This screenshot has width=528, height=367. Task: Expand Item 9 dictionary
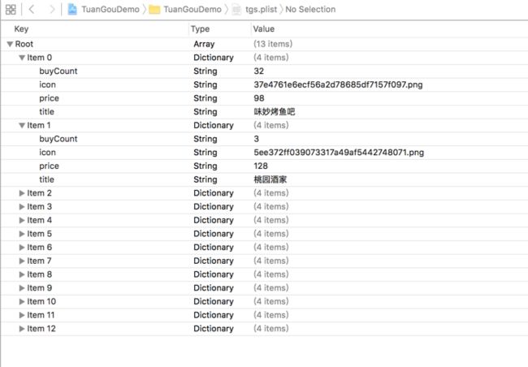22,288
